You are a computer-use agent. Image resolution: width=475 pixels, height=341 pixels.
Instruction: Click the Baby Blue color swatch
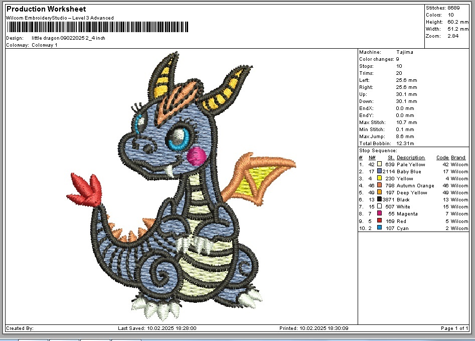[x=380, y=171]
